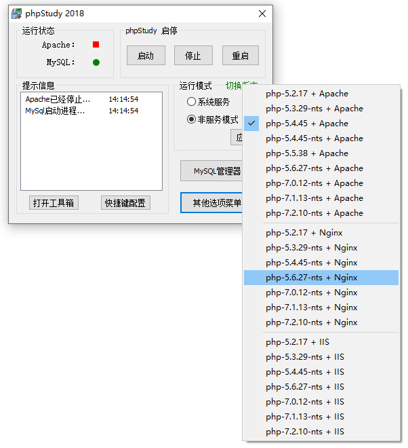
Task: Click the Apache: status label
Action: pyautogui.click(x=58, y=45)
